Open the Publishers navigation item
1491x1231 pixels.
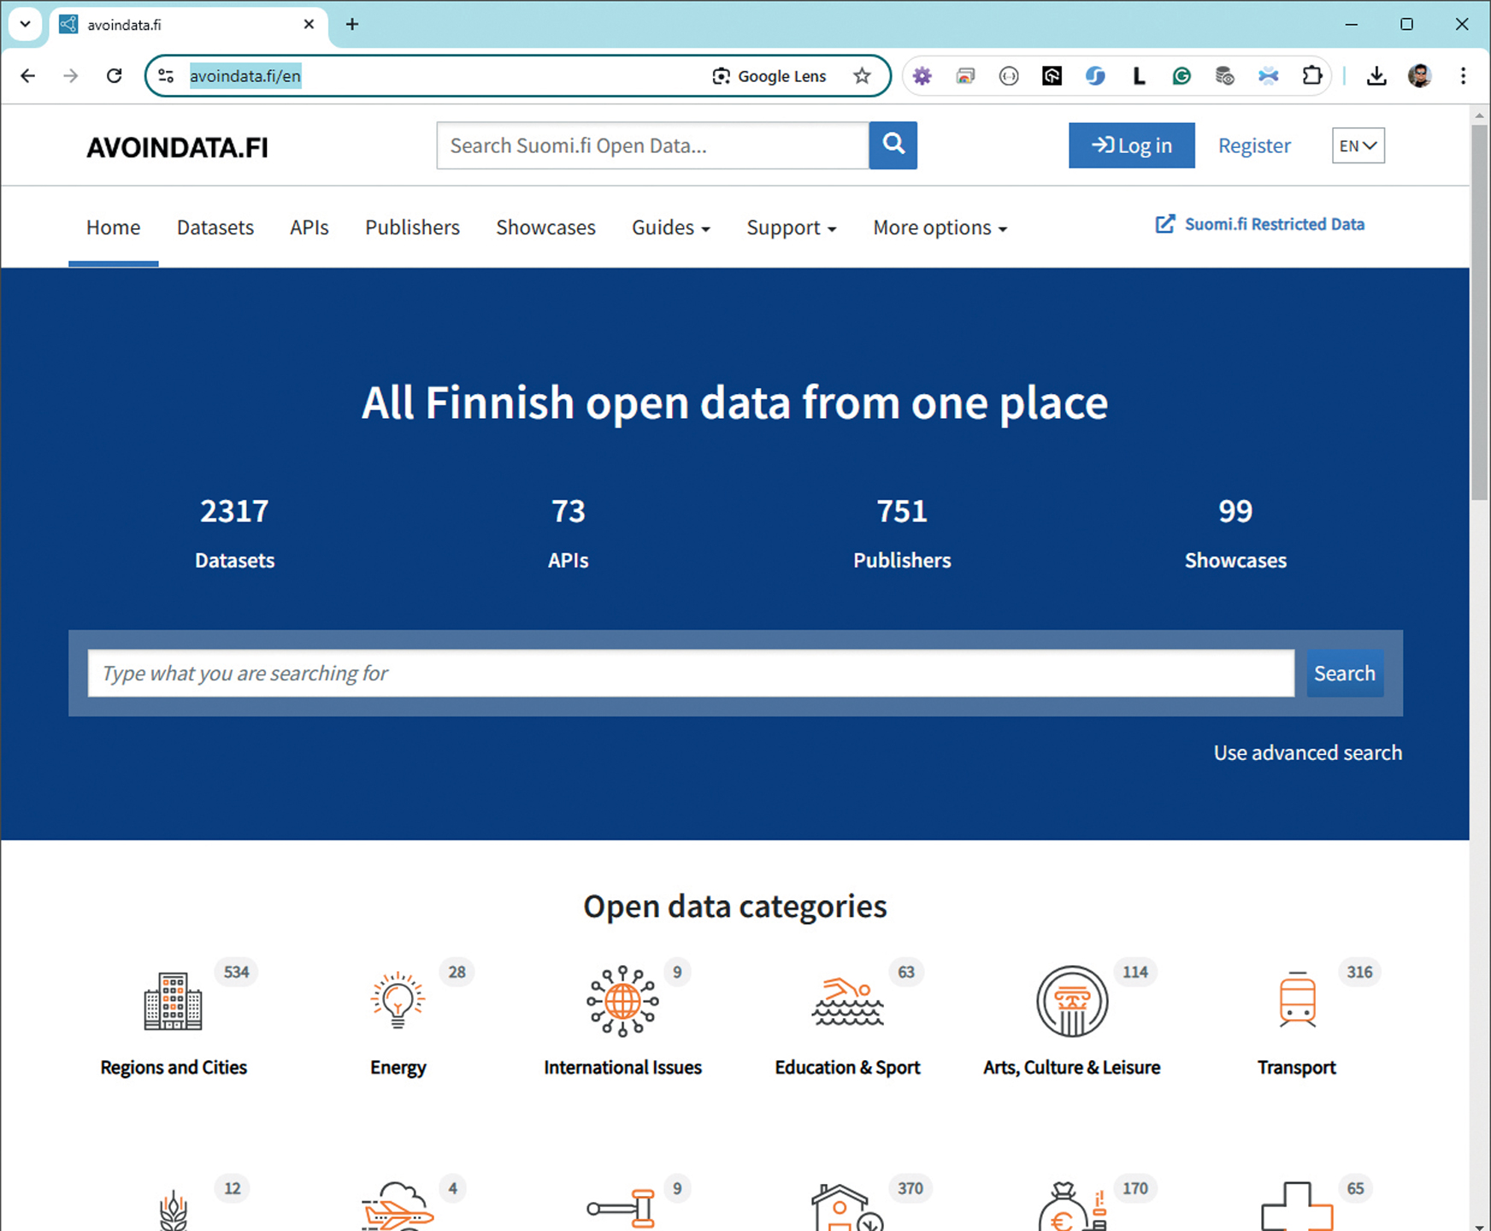(412, 227)
